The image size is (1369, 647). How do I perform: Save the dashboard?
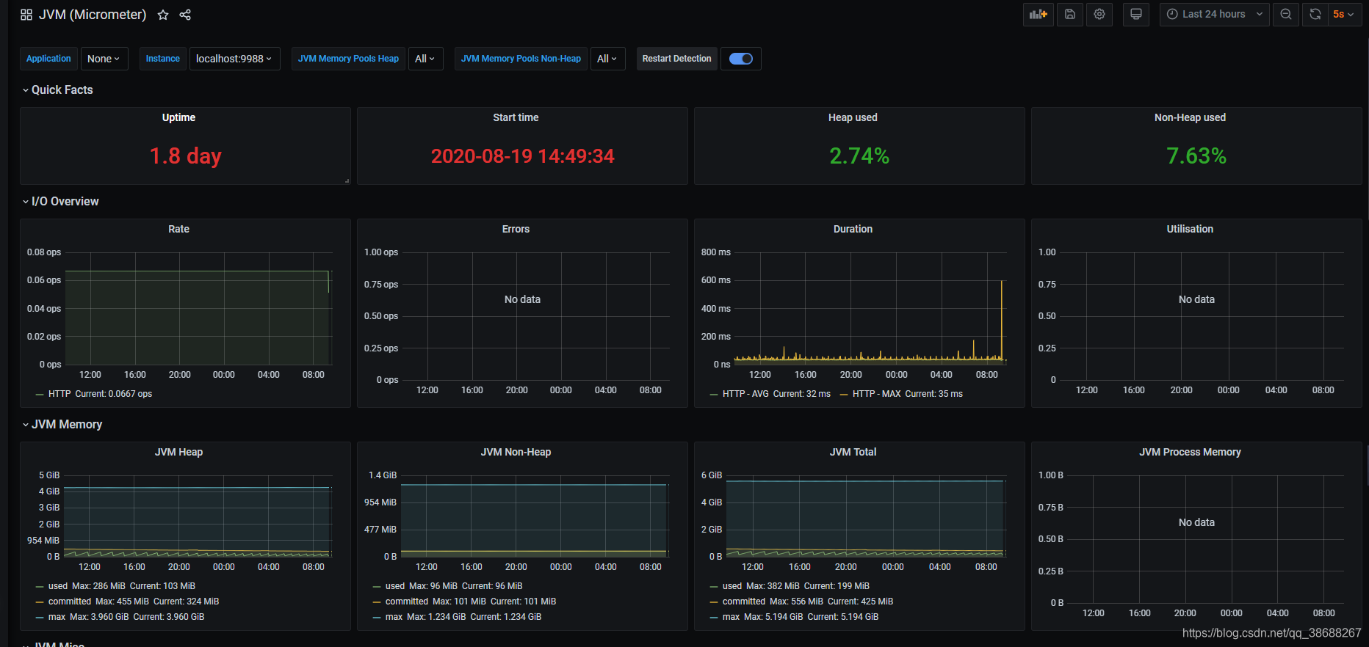tap(1070, 15)
